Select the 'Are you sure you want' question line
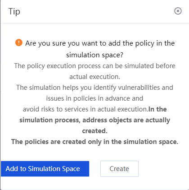The height and width of the screenshot is (190, 189). (100, 43)
